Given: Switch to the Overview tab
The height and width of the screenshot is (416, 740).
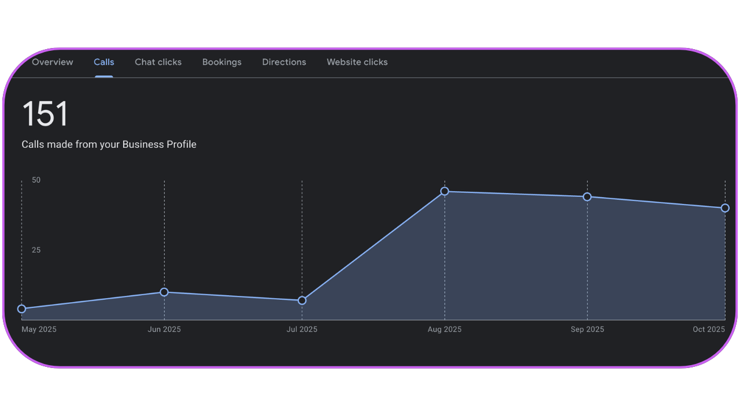Looking at the screenshot, I should [53, 62].
